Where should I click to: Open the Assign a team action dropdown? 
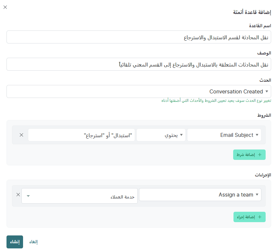point(200,195)
